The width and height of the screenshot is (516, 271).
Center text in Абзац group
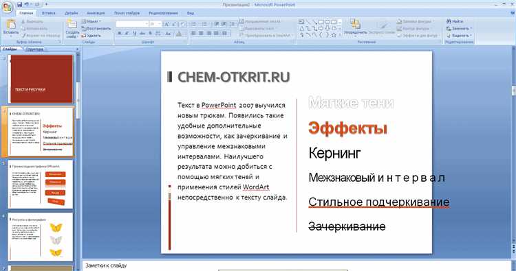click(201, 34)
